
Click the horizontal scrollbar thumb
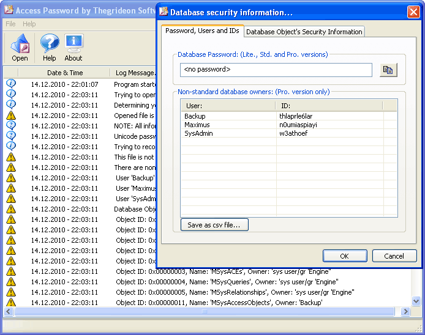tap(205, 311)
